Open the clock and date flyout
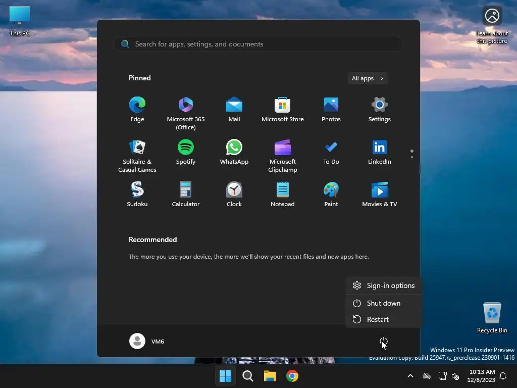 point(481,376)
